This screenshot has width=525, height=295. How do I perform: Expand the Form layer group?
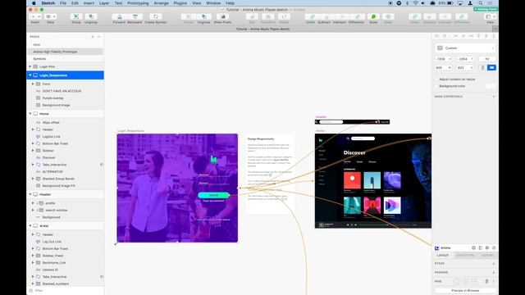coord(33,84)
